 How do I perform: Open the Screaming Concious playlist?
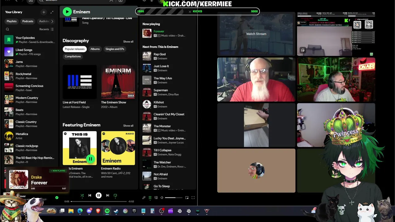(x=30, y=88)
